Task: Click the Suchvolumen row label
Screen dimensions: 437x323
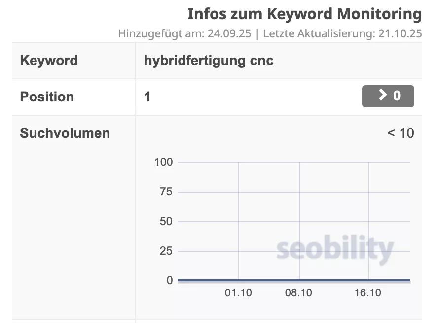Action: click(x=65, y=133)
